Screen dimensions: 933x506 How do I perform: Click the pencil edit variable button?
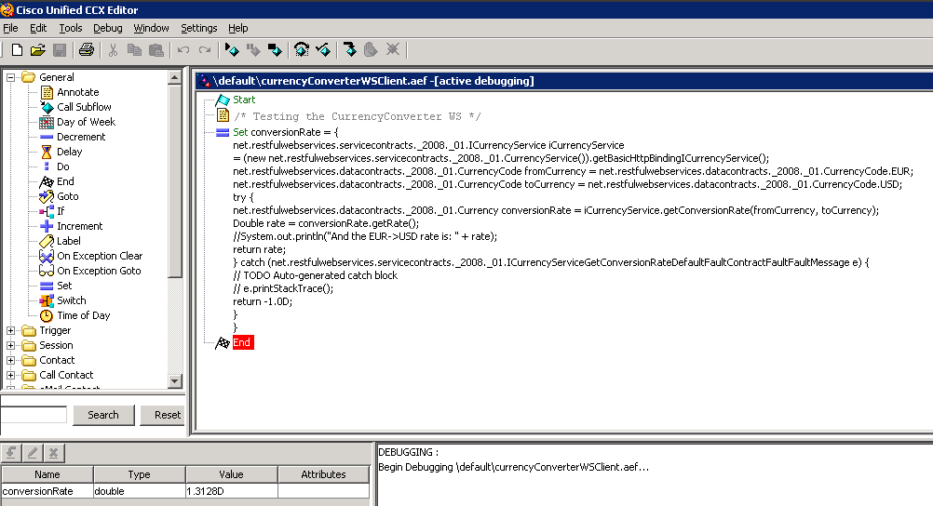pyautogui.click(x=33, y=453)
